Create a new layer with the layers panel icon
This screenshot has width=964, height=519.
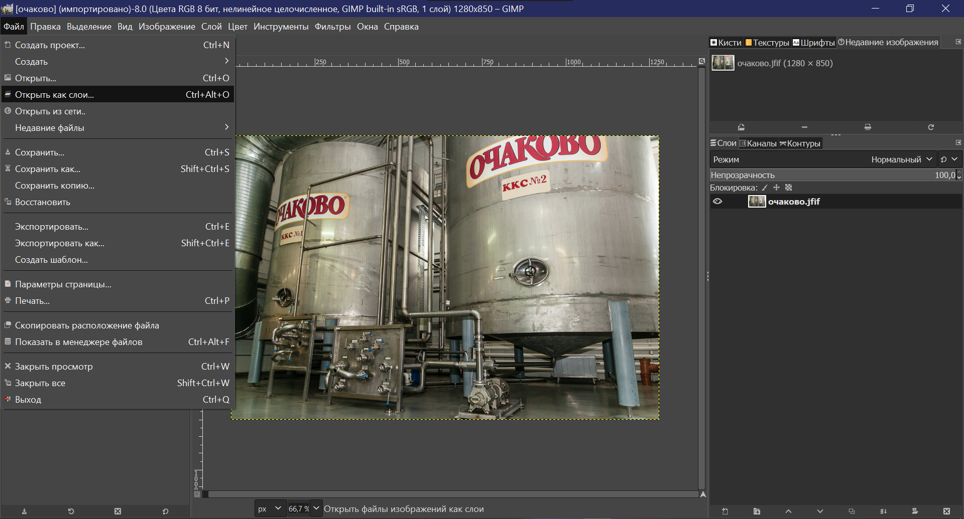pyautogui.click(x=725, y=511)
